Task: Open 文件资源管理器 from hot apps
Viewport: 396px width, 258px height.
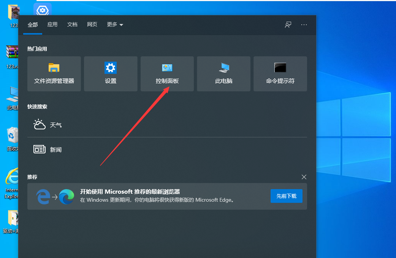Action: pyautogui.click(x=54, y=73)
